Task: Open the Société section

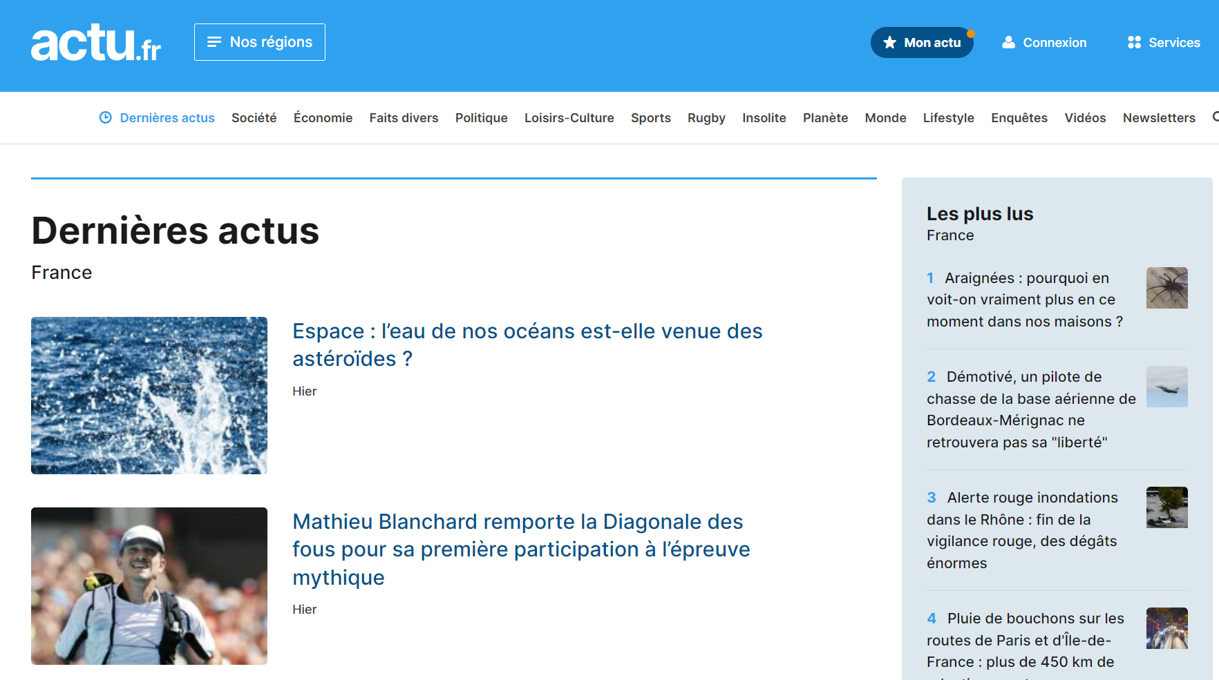Action: click(254, 118)
